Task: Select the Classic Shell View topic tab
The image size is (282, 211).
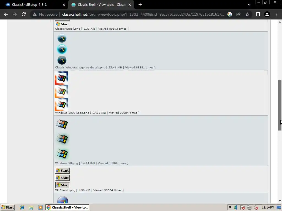Action: click(102, 5)
